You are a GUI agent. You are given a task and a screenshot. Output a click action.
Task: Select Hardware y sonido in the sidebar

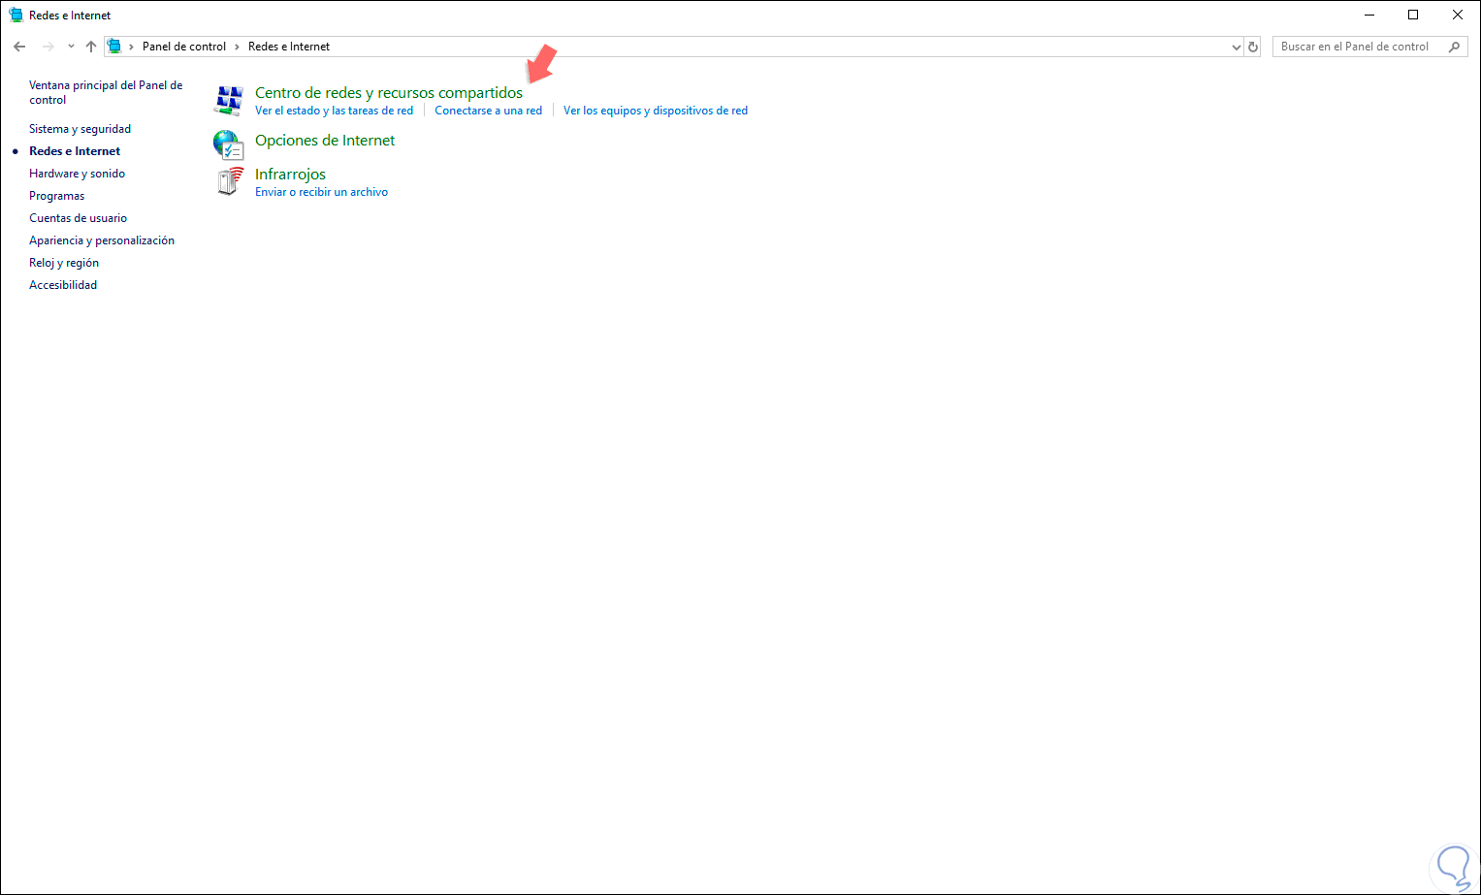point(77,174)
